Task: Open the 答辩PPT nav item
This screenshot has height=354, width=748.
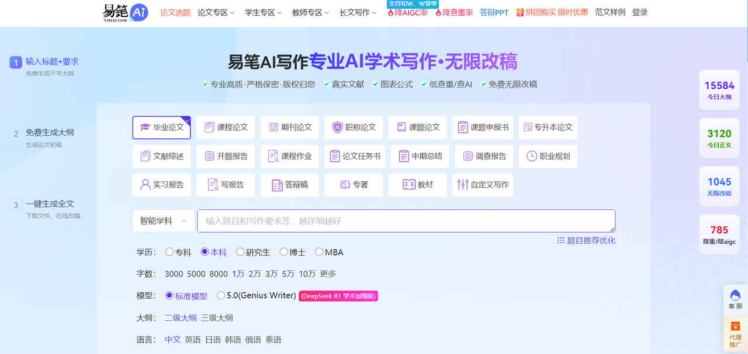Action: [494, 12]
